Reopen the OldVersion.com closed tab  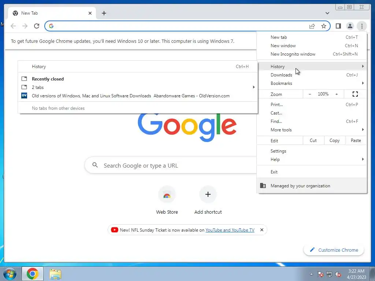coord(138,96)
